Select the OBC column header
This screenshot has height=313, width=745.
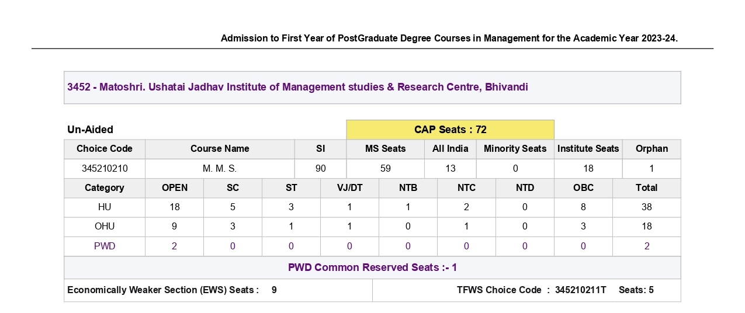click(x=583, y=188)
